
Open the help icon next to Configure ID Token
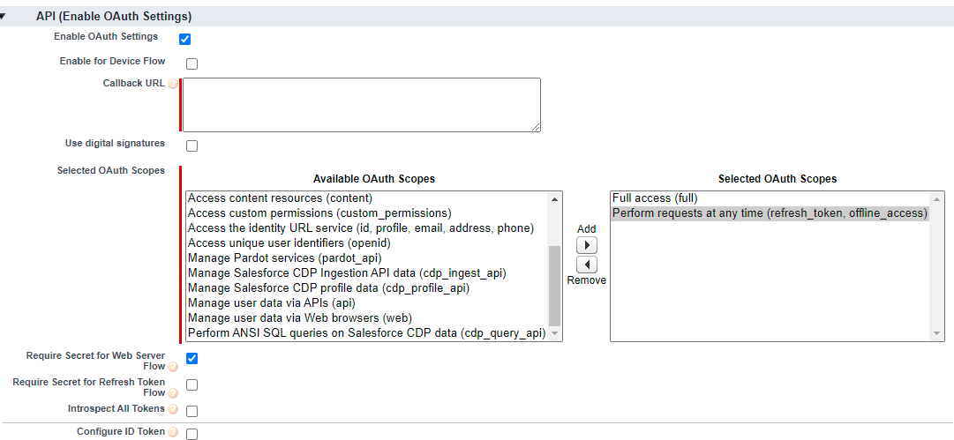(x=173, y=433)
